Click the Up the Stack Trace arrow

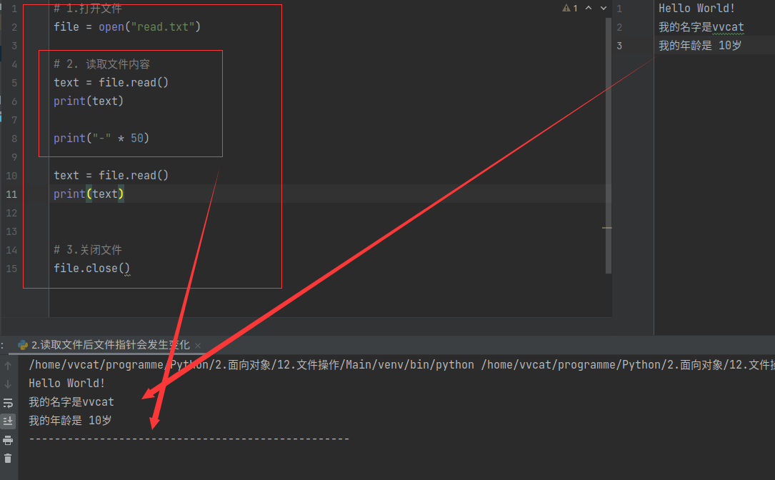coord(8,366)
